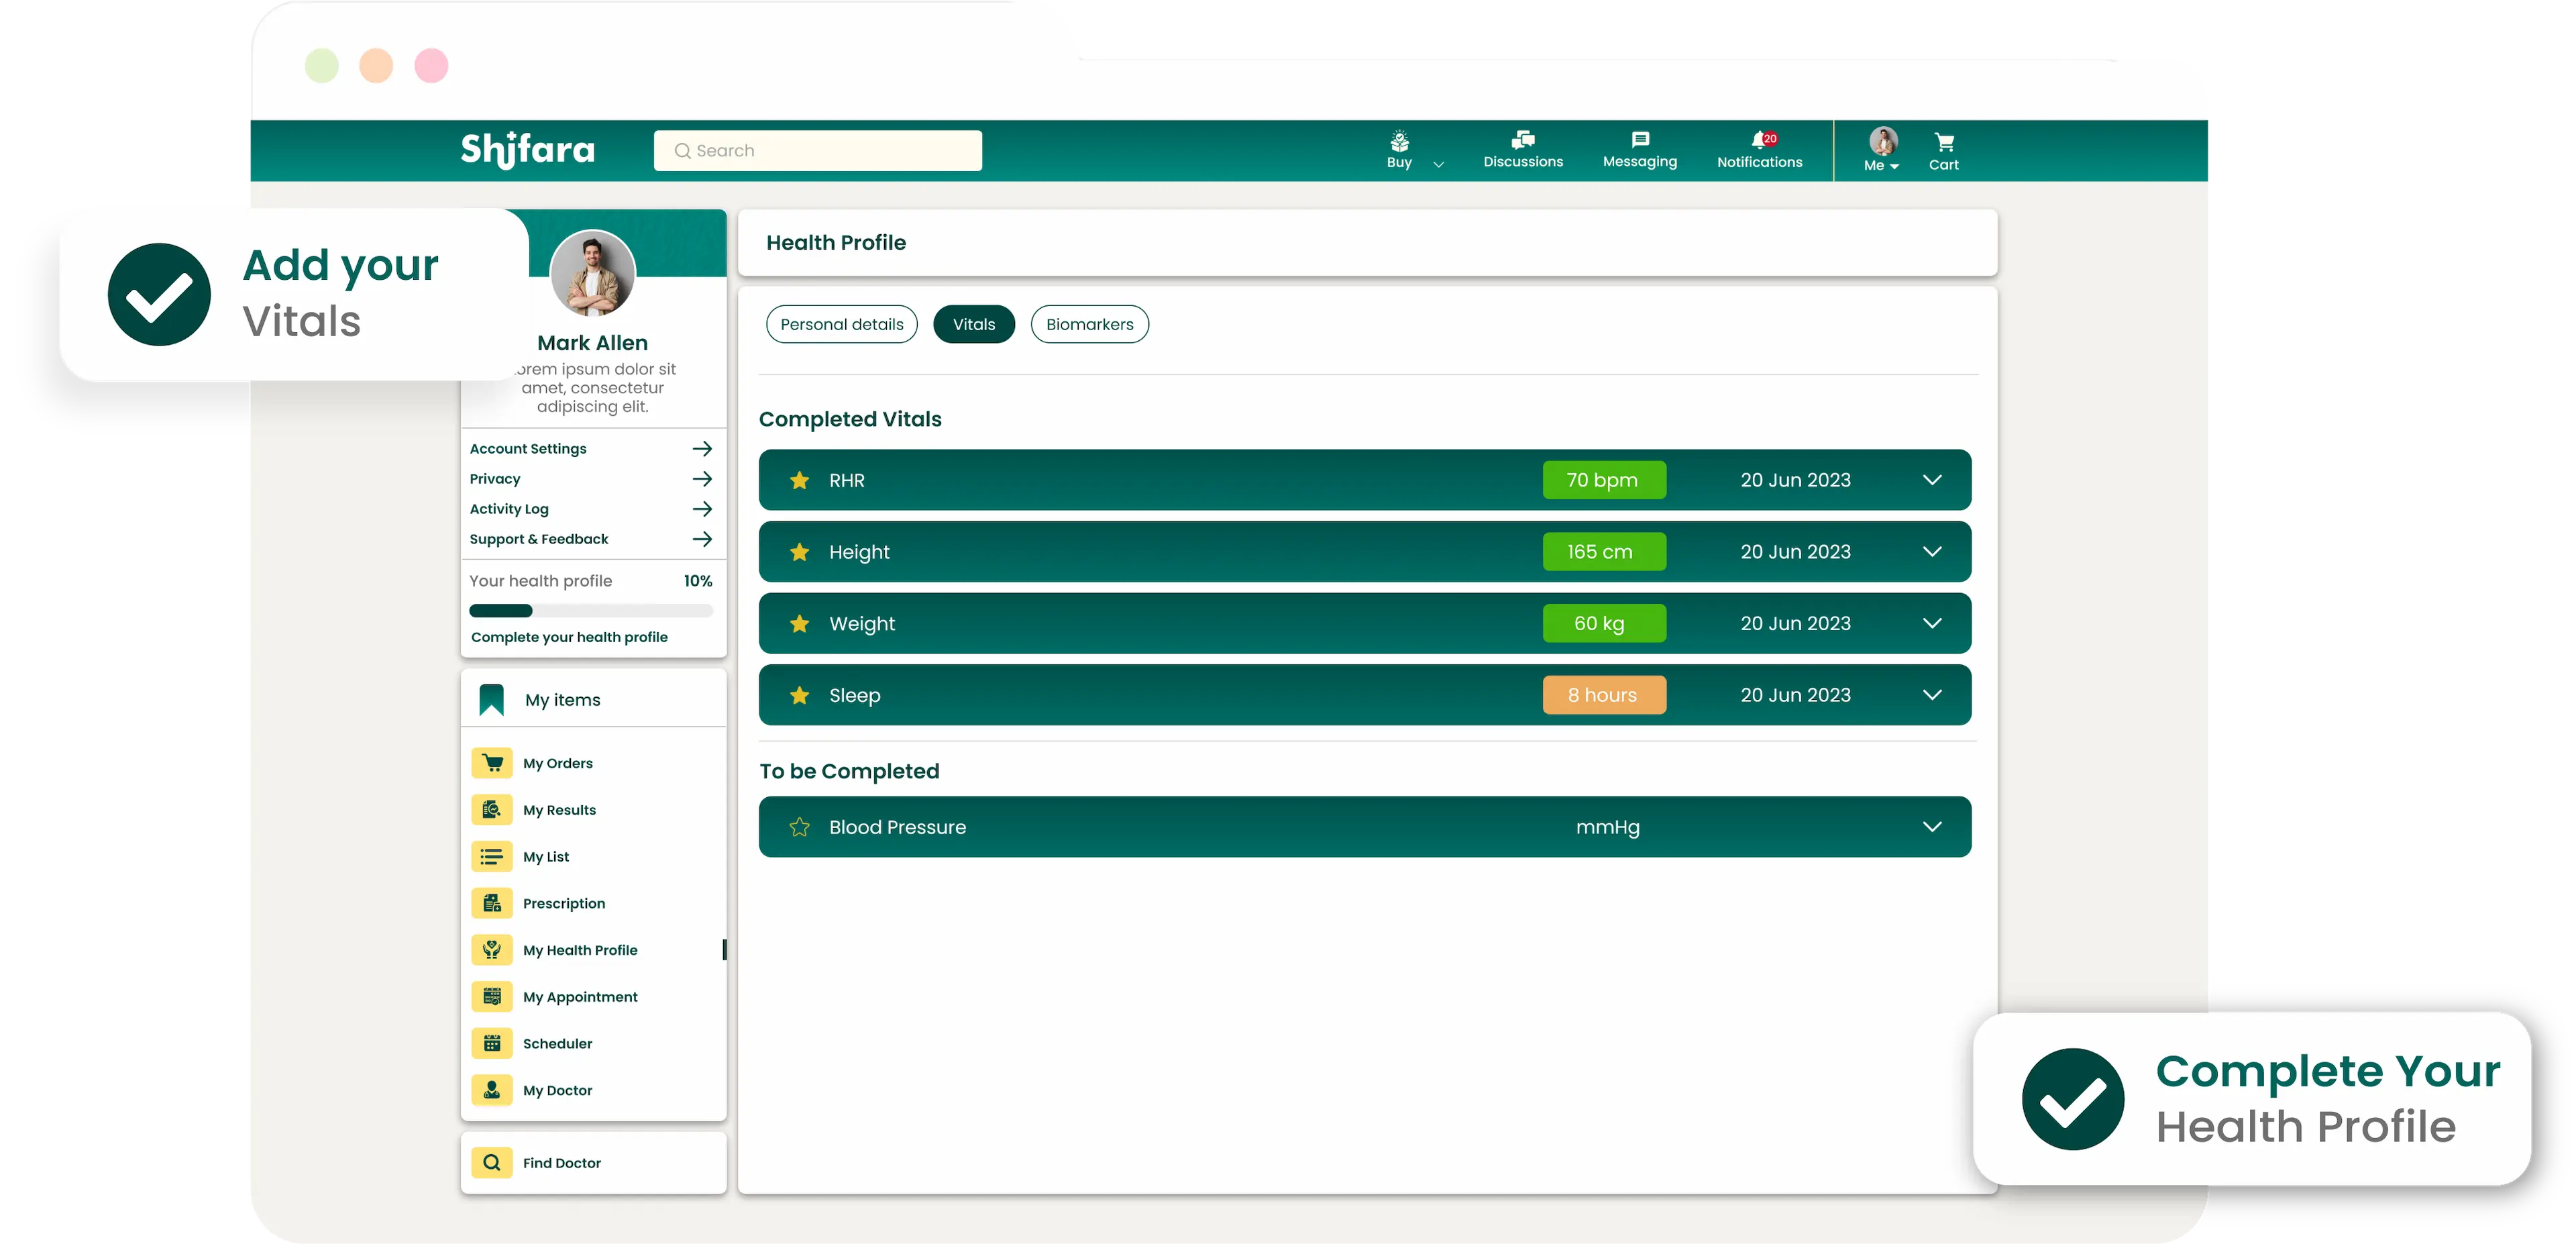Image resolution: width=2576 pixels, height=1244 pixels.
Task: Toggle the RHR favorite star
Action: (x=799, y=480)
